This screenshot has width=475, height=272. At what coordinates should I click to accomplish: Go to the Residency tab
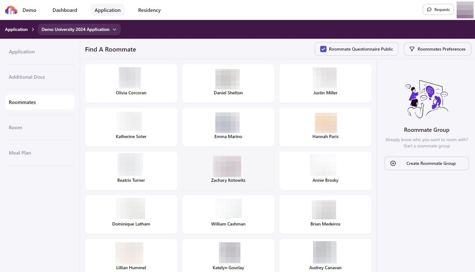[149, 10]
